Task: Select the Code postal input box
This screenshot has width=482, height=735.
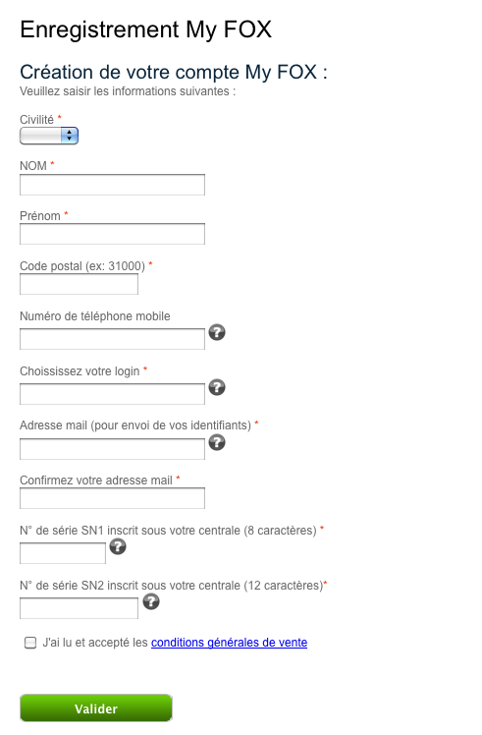Action: tap(79, 284)
